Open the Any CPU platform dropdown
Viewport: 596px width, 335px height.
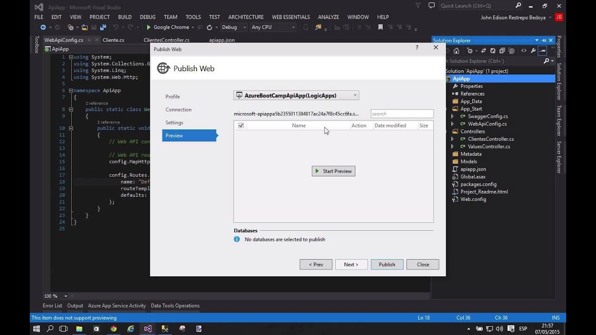tap(273, 27)
